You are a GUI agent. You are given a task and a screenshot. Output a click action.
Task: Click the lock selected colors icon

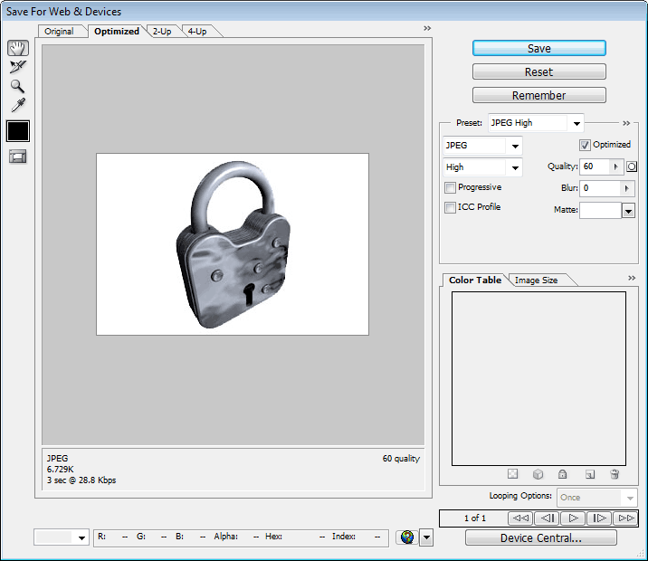pyautogui.click(x=562, y=474)
